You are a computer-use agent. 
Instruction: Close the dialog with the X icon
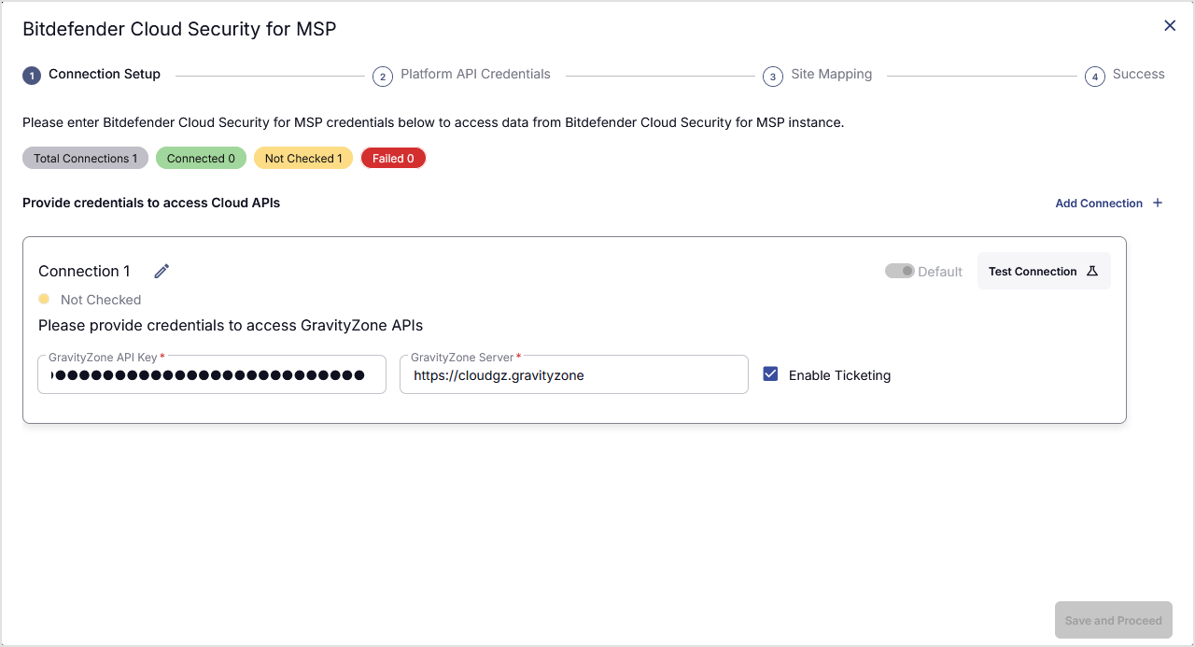pos(1170,26)
